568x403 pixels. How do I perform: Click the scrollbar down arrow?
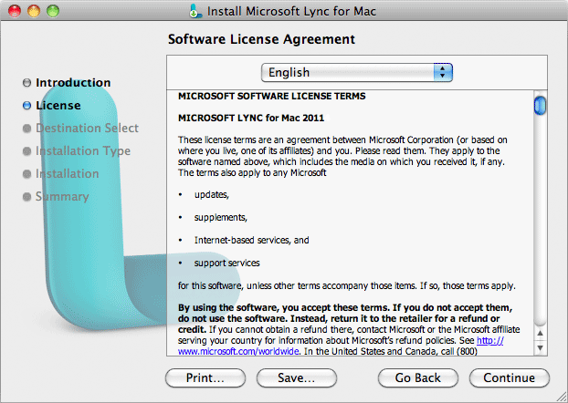tap(540, 347)
